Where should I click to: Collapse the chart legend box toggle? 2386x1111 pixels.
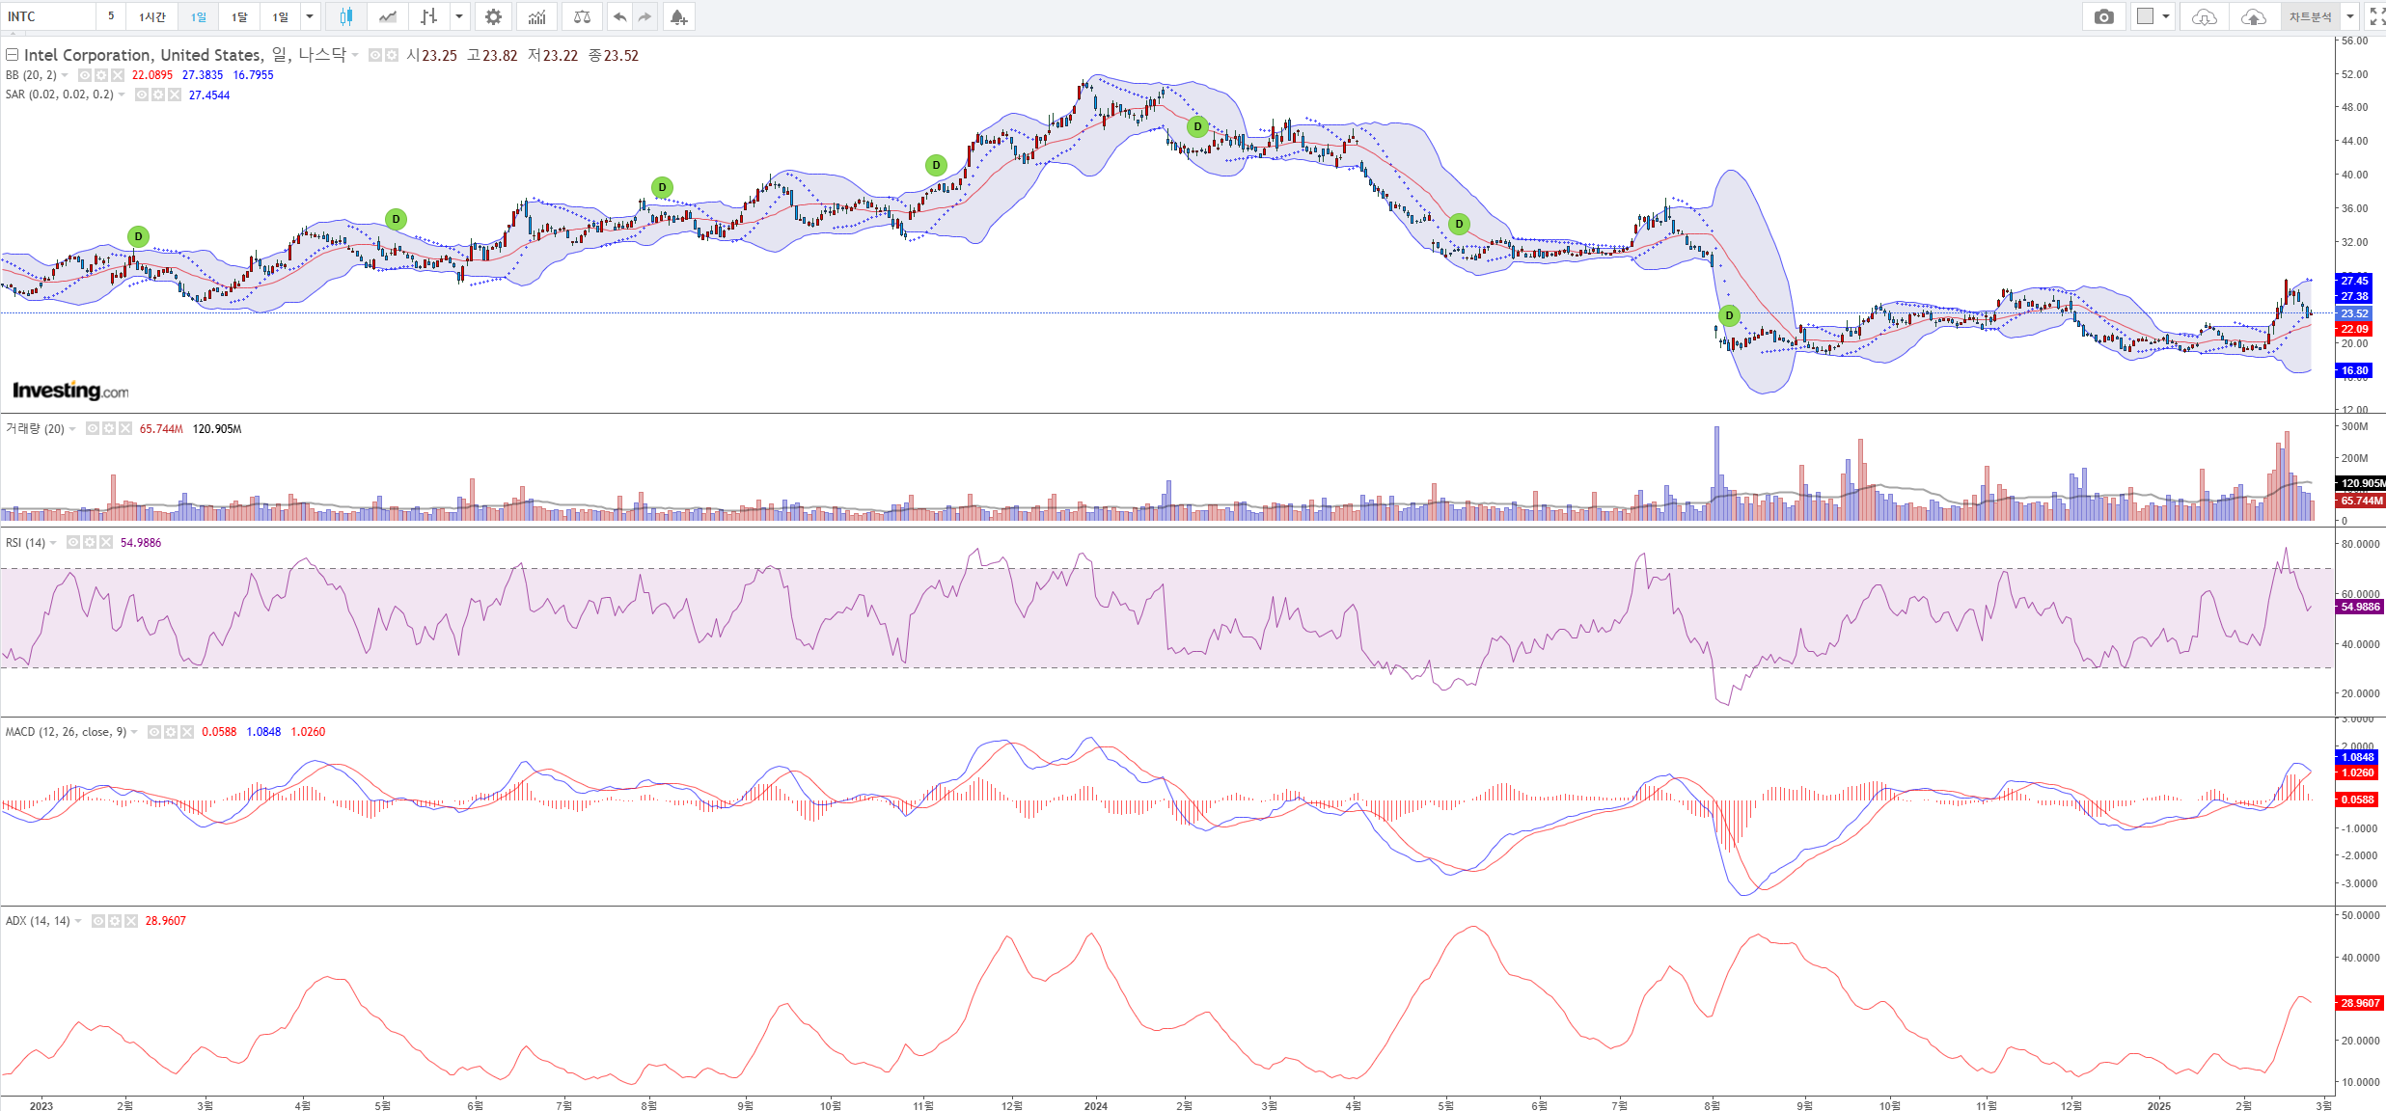[x=13, y=55]
